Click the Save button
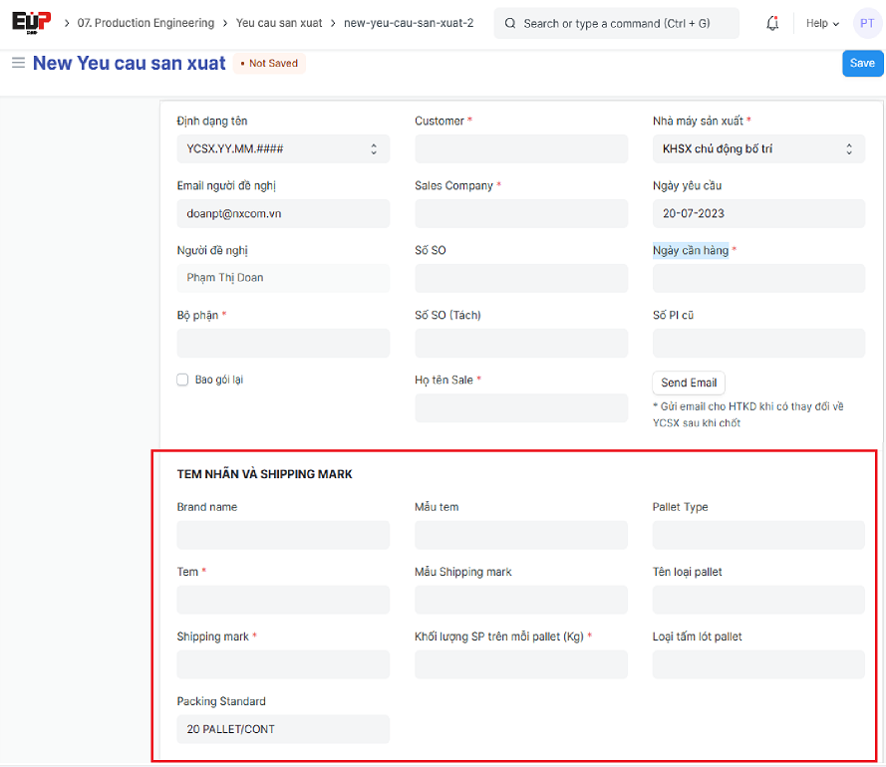This screenshot has width=886, height=767. [862, 63]
